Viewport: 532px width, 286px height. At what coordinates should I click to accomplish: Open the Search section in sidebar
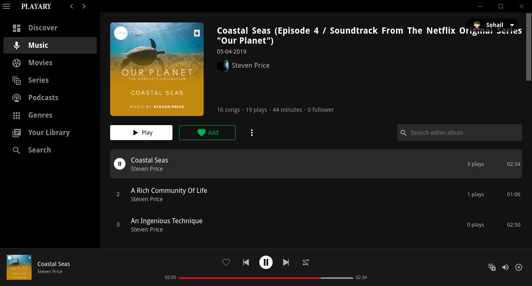coord(39,150)
